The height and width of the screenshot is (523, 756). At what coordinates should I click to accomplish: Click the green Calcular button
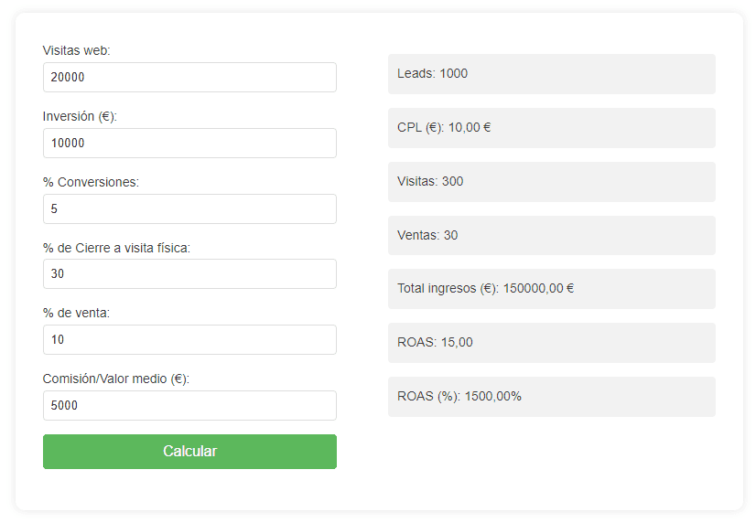189,452
